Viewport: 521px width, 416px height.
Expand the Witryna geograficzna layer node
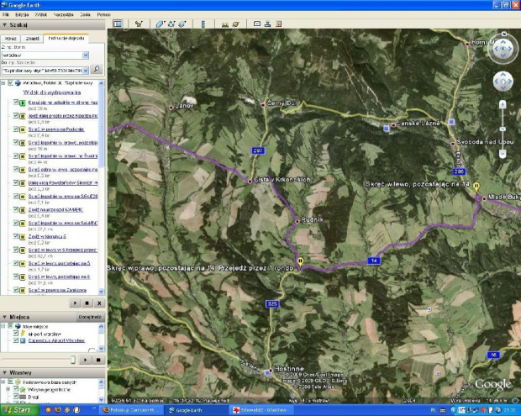coord(8,389)
